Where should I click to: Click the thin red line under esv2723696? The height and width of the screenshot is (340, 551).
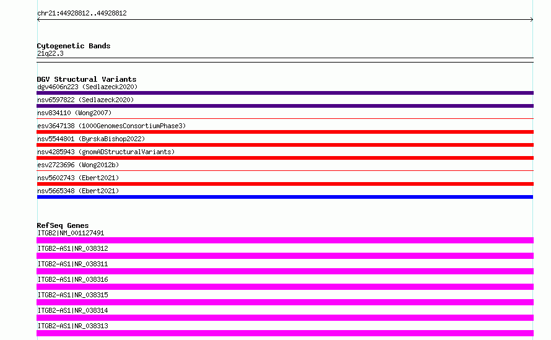285,171
